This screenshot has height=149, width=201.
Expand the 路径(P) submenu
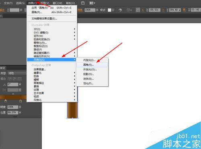pyautogui.click(x=52, y=49)
